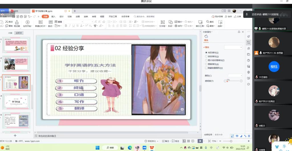
Task: Open the Color (颜色) dropdown picker
Action: coord(235,75)
